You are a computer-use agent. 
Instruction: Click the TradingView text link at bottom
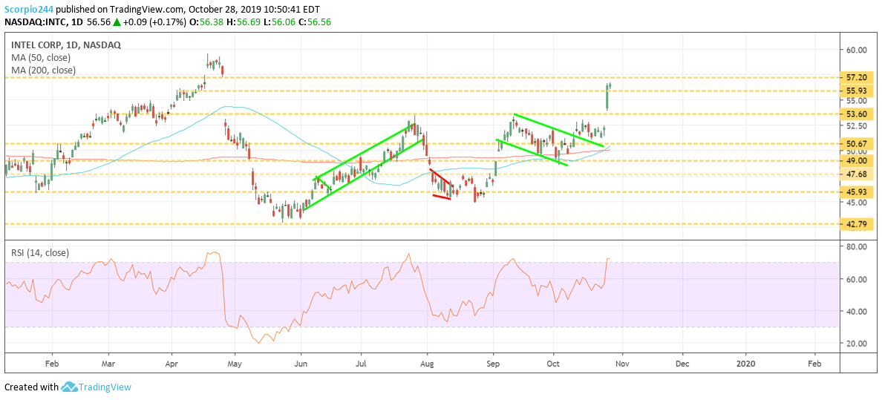click(x=105, y=387)
